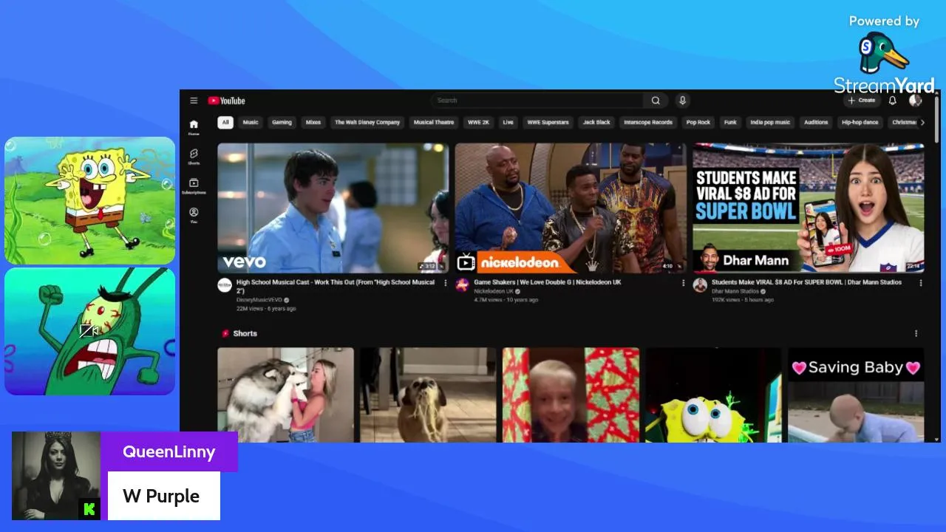
Task: Open options for High School Musical video
Action: point(445,283)
